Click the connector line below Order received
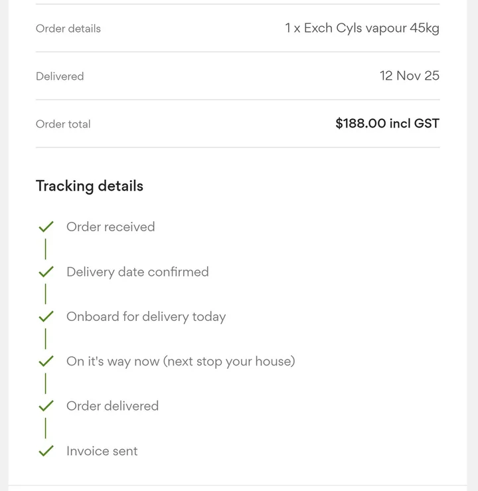Screen dimensions: 478x491 tap(46, 249)
